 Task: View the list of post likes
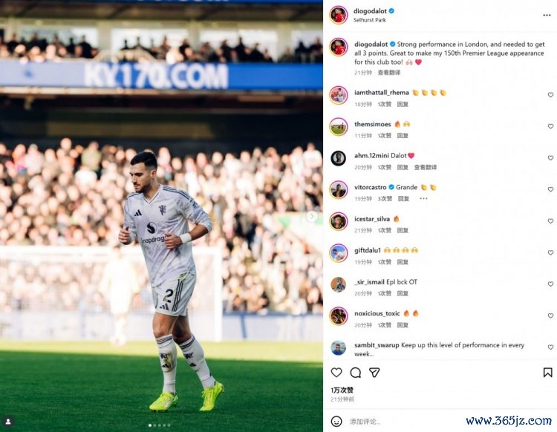(342, 390)
